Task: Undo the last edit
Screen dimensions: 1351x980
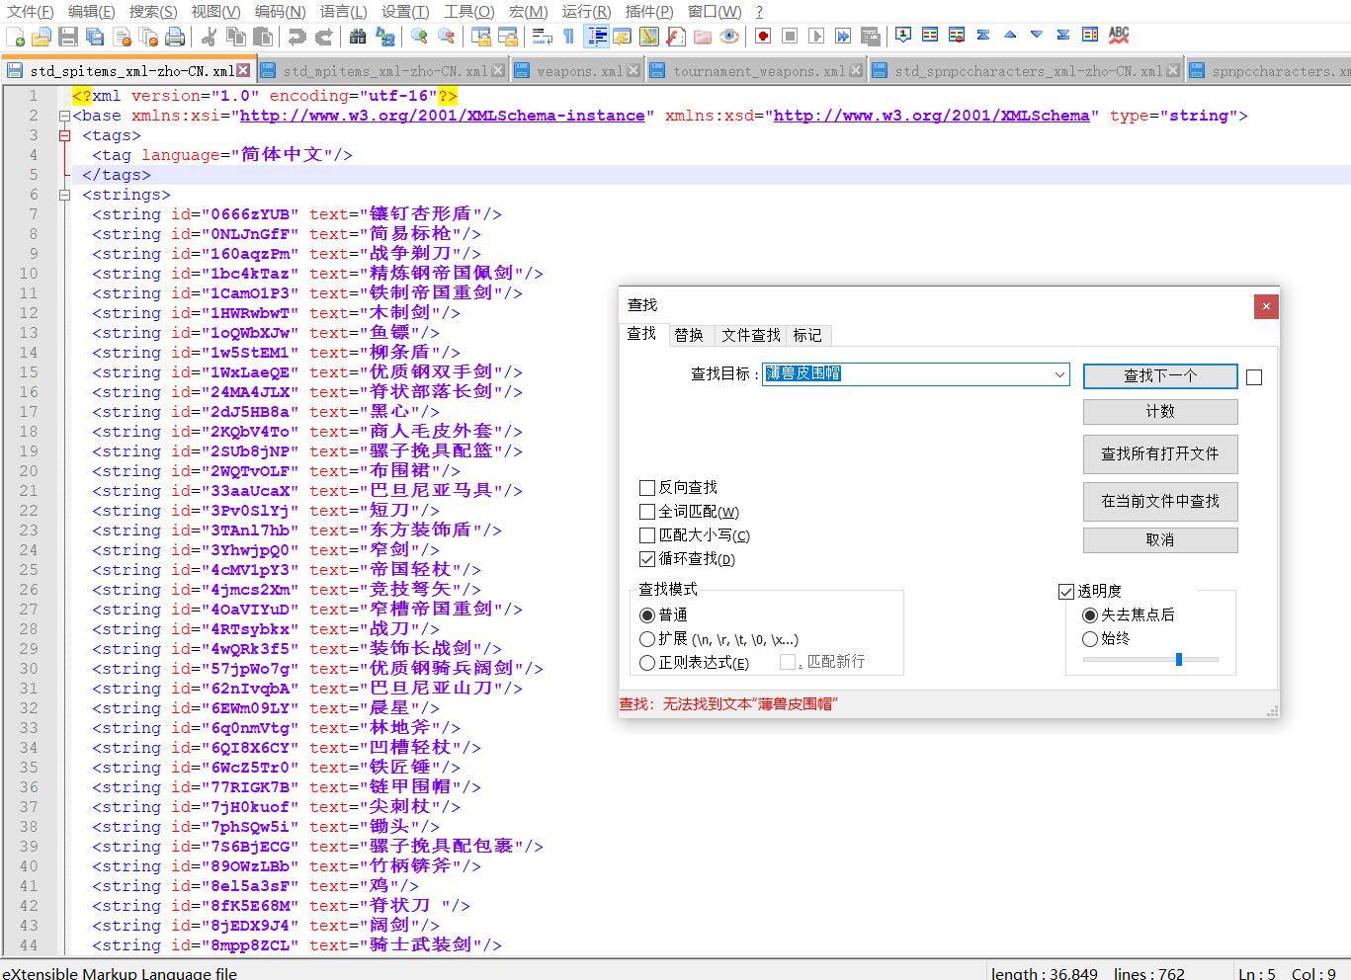Action: tap(296, 37)
